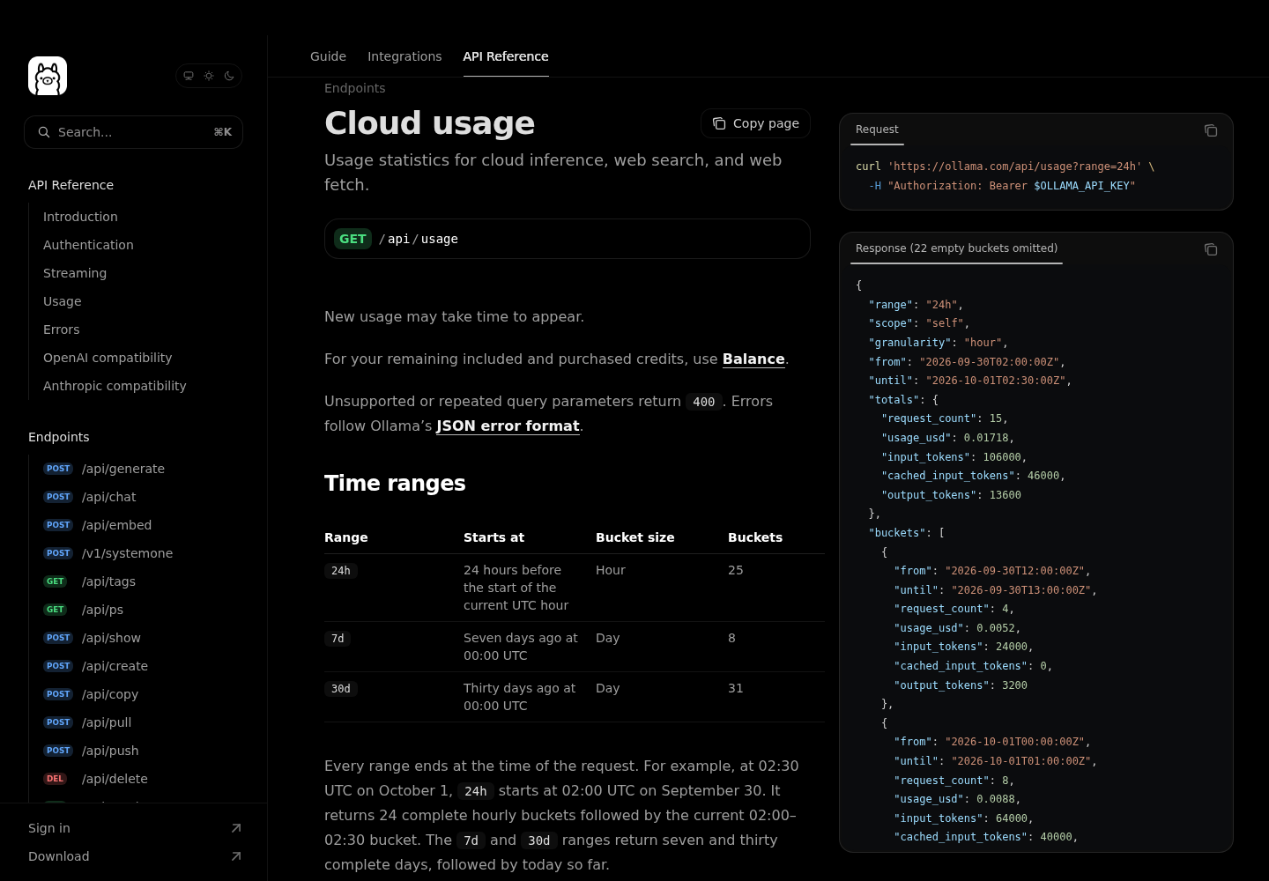Focus the Search... field
1269x881 pixels.
(133, 132)
